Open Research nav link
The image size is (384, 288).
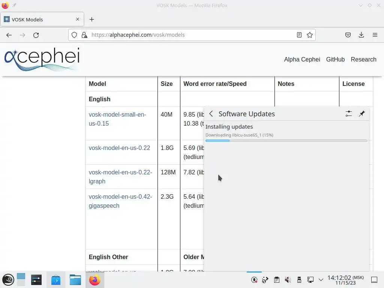[363, 60]
